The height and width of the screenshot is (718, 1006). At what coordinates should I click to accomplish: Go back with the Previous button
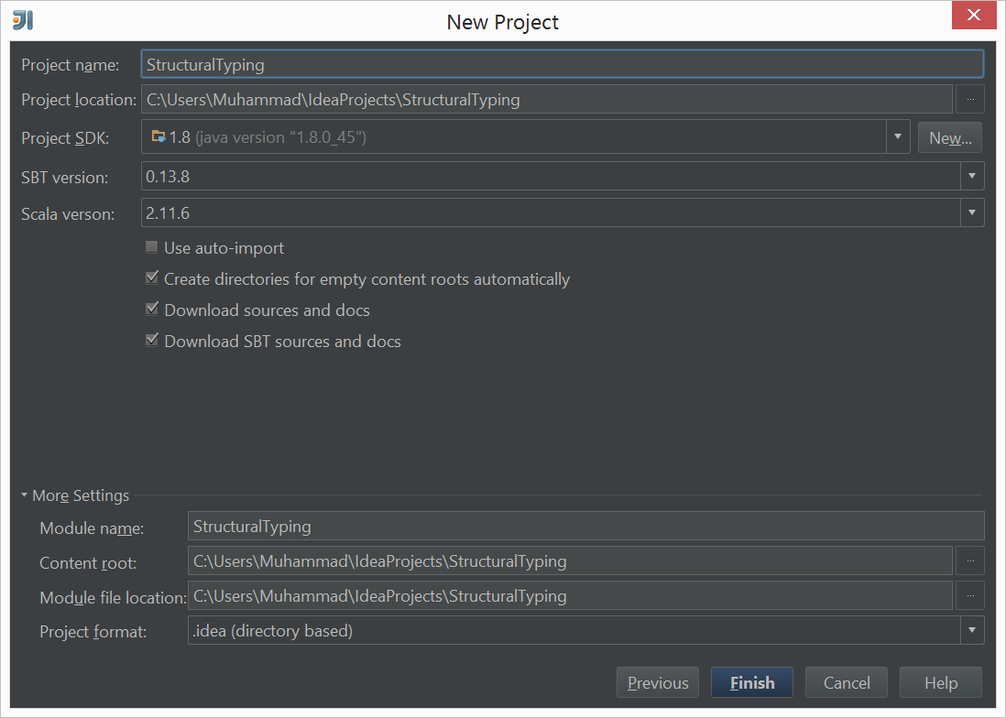pyautogui.click(x=658, y=682)
